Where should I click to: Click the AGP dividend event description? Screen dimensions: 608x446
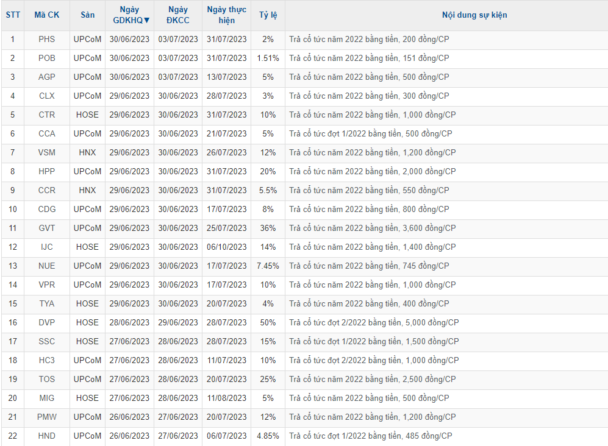[x=369, y=77]
